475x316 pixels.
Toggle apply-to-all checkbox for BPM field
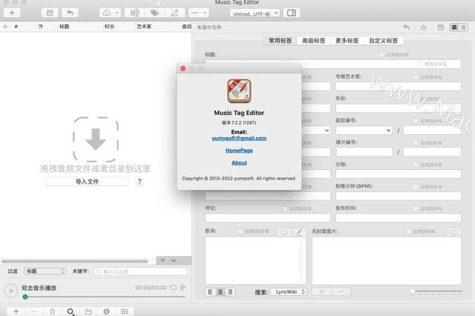(416, 187)
